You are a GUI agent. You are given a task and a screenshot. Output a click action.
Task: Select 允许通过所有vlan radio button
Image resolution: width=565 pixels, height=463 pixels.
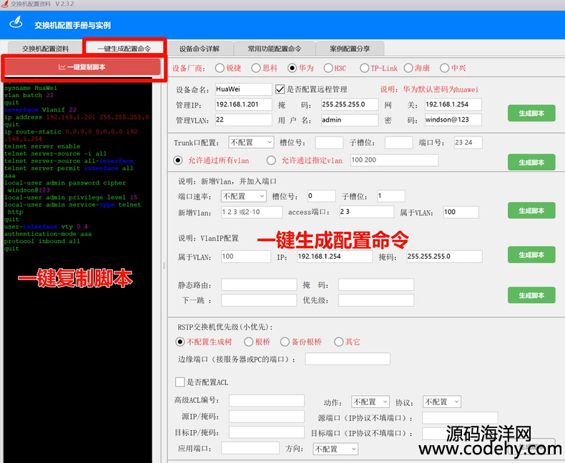tap(178, 160)
